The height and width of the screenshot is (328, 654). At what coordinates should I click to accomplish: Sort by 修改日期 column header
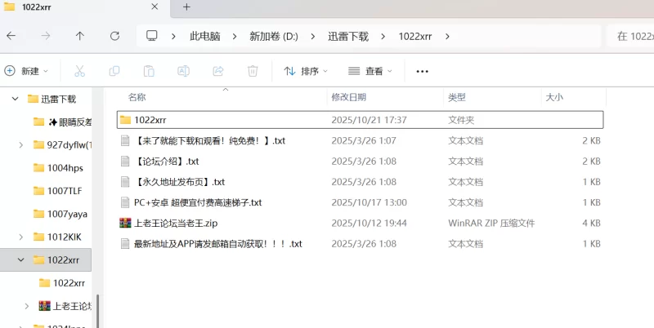click(x=349, y=97)
